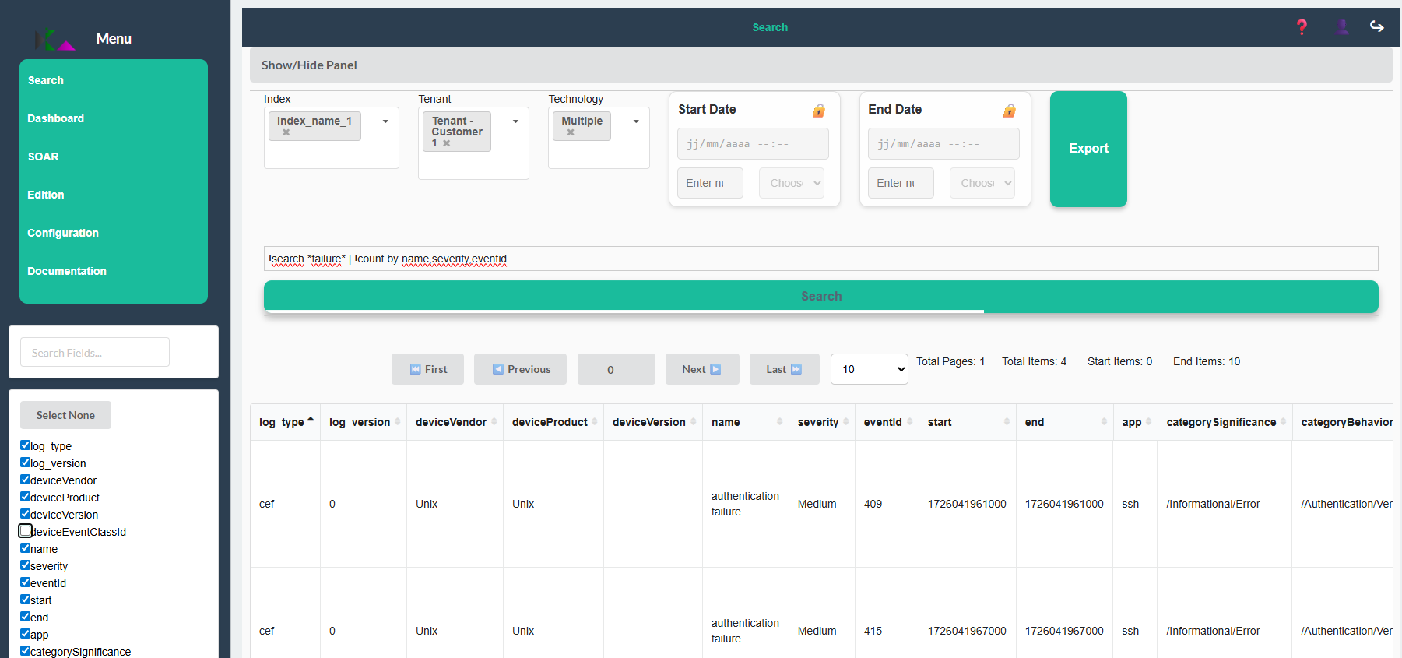Uncheck the deviceProduct field checkbox

click(25, 497)
